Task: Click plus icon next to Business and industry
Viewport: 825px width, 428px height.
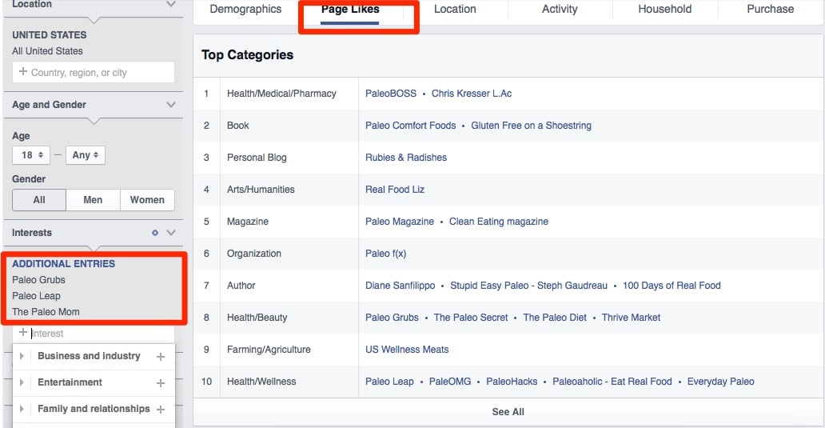Action: coord(161,357)
